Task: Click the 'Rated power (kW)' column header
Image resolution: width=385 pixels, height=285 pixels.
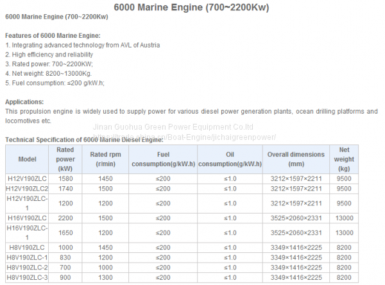Action: [65, 159]
